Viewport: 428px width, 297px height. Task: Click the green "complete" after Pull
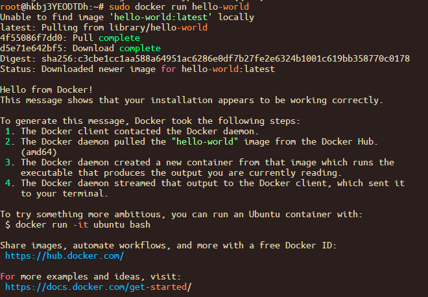(x=119, y=38)
